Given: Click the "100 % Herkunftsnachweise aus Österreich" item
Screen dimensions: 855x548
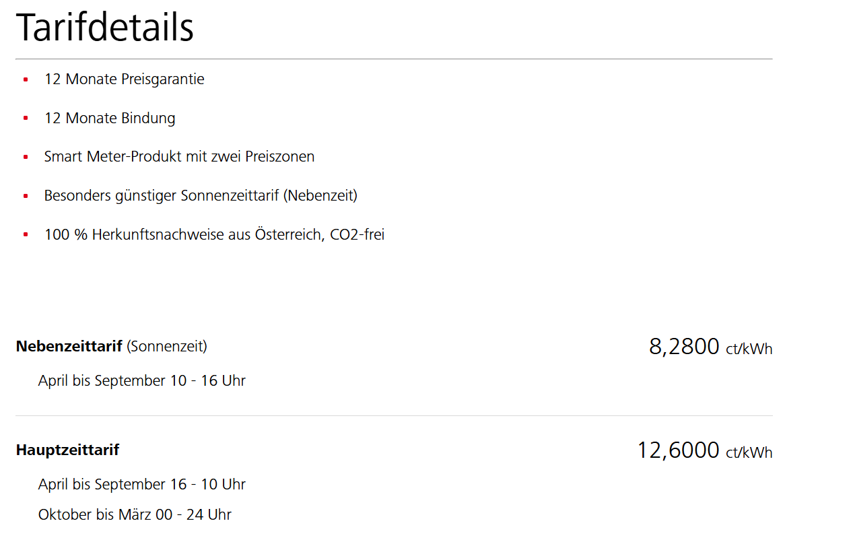Looking at the screenshot, I should (x=214, y=235).
